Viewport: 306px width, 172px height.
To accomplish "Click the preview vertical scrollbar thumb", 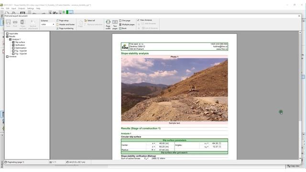I will [300, 77].
